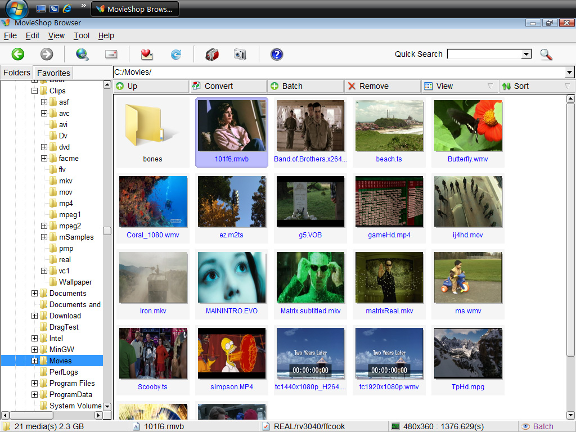
Task: Open the Tool menu
Action: (x=82, y=35)
